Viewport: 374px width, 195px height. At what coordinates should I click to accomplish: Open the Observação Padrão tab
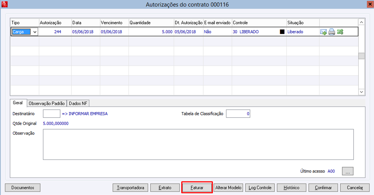click(47, 103)
